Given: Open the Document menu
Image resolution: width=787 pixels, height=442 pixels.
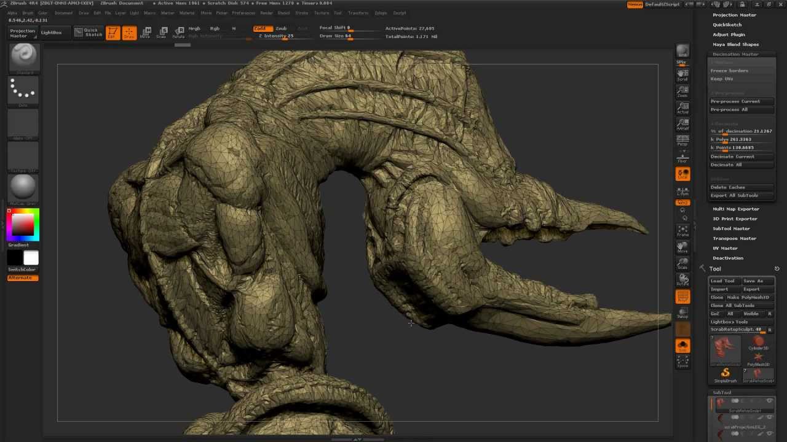Looking at the screenshot, I should click(x=63, y=13).
